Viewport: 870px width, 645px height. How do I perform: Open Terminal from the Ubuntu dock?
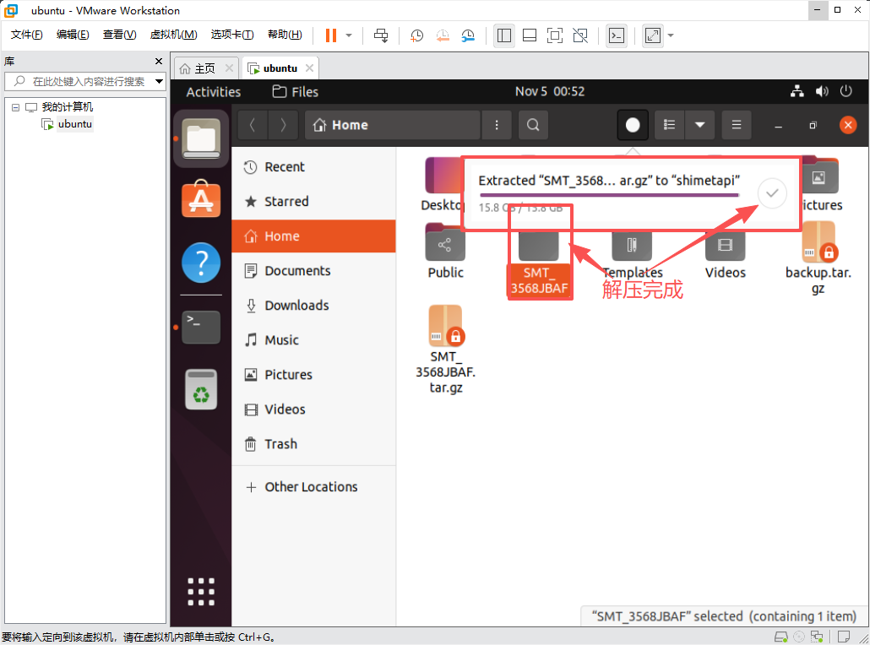(x=201, y=327)
